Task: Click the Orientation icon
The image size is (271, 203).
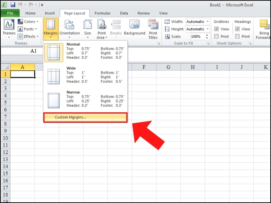Action: [x=69, y=24]
